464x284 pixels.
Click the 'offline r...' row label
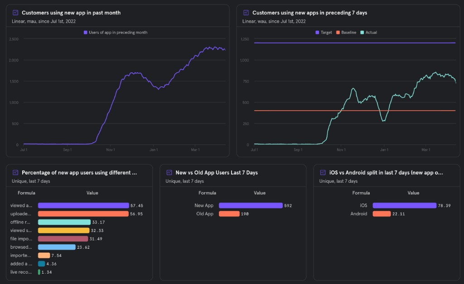20,222
